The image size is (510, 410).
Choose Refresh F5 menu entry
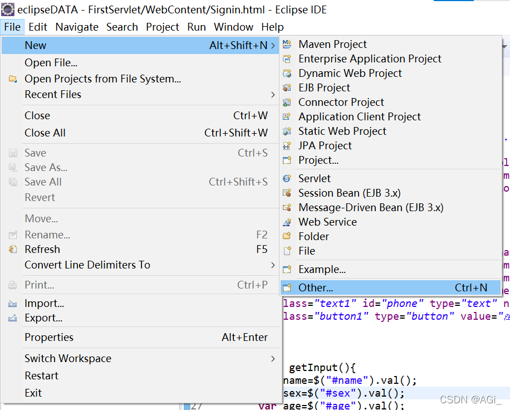point(140,249)
